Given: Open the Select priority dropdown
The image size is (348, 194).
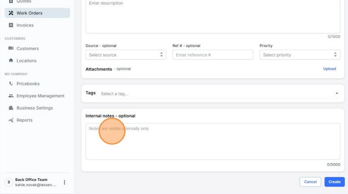Looking at the screenshot, I should 300,55.
